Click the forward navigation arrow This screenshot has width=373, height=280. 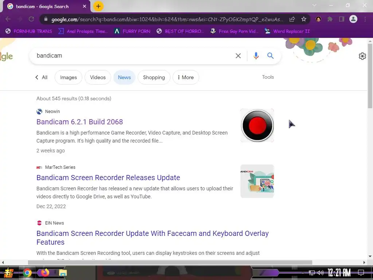click(x=20, y=19)
